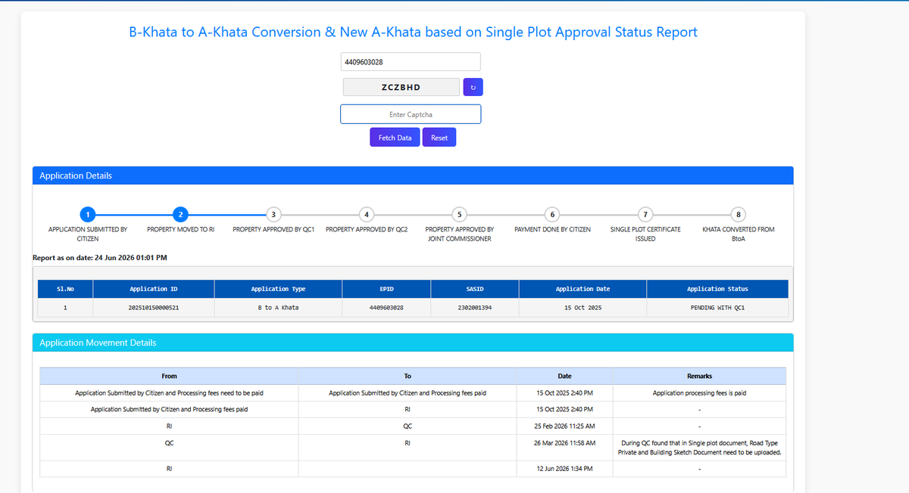The width and height of the screenshot is (909, 493).
Task: Select step 8 circle Khata Converted
Action: pos(739,213)
